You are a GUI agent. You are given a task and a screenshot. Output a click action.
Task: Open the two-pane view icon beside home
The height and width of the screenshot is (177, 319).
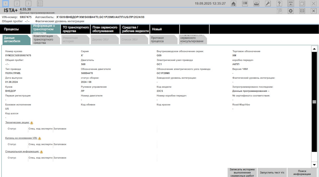245,3
